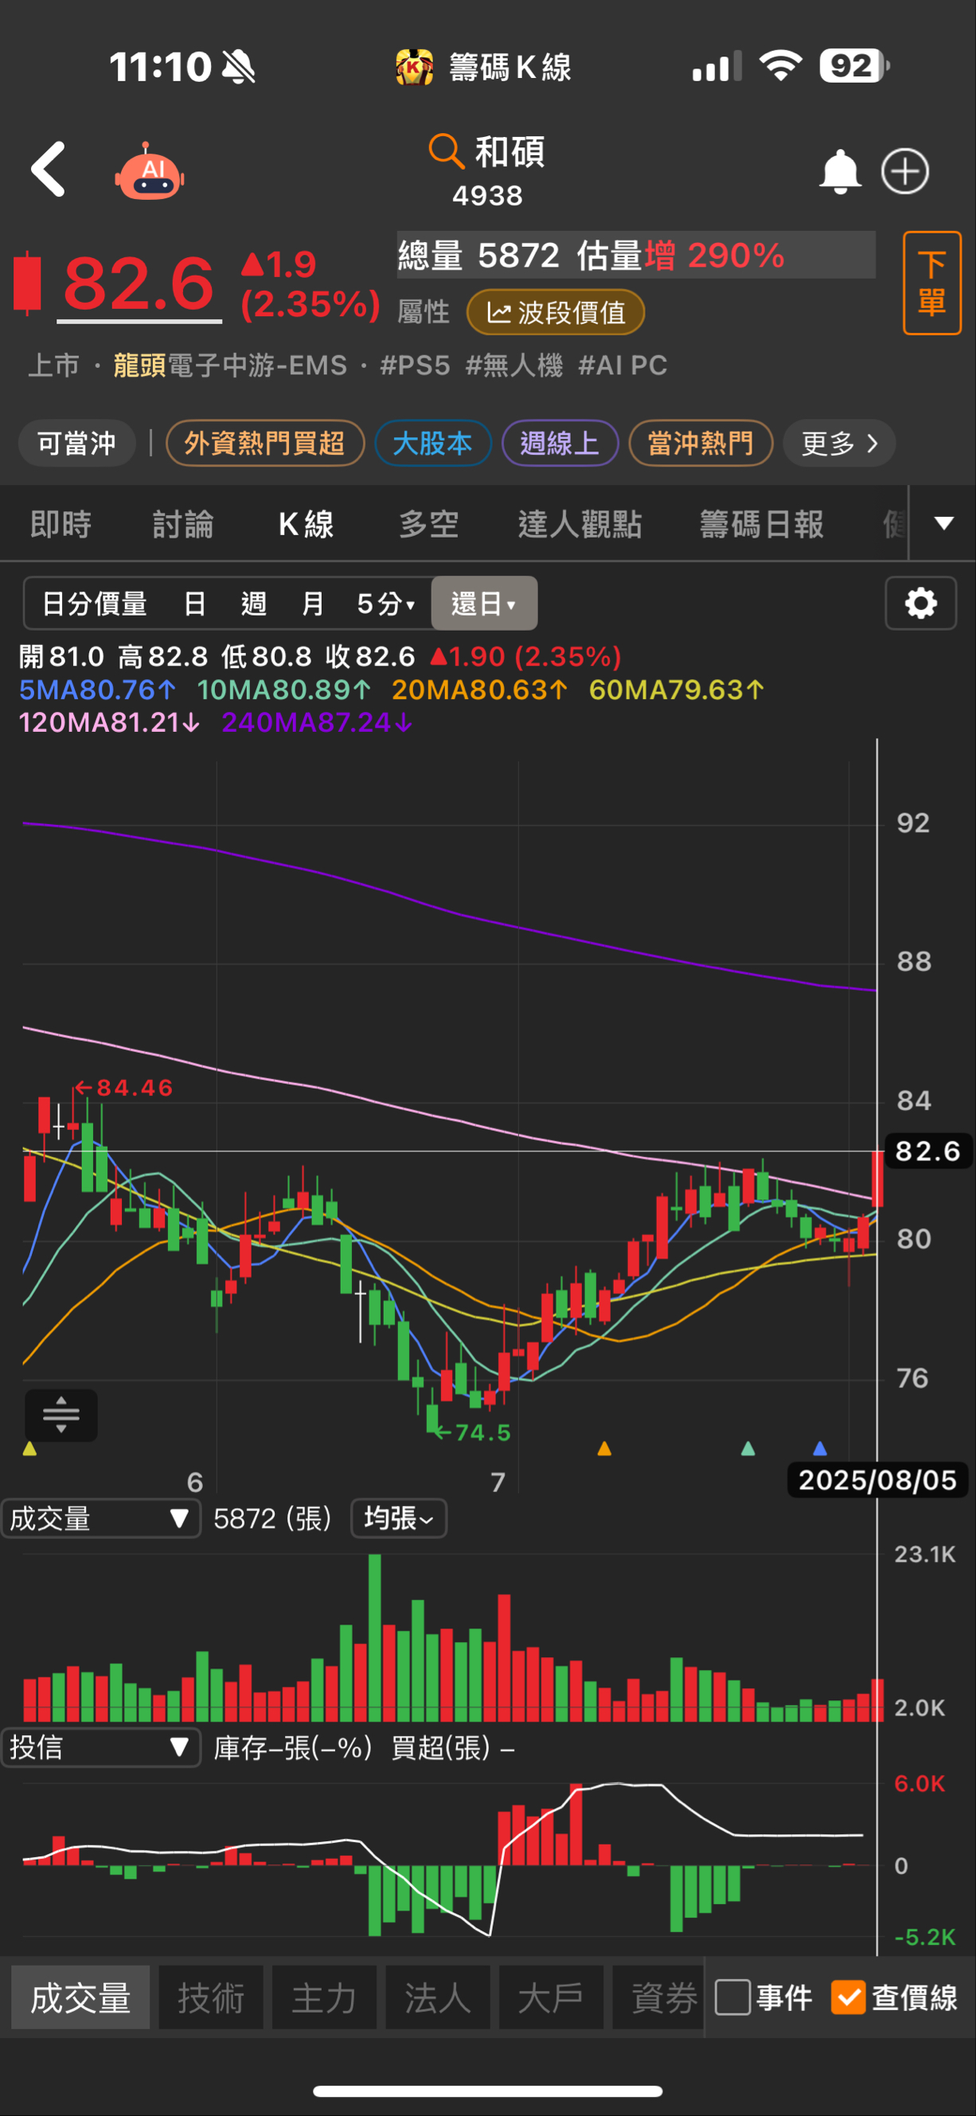The width and height of the screenshot is (976, 2116).
Task: Select 月 monthly period
Action: (x=313, y=604)
